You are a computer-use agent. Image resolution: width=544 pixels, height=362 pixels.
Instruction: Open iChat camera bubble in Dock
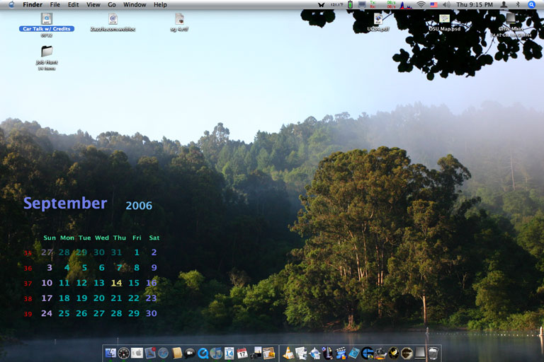[x=190, y=353]
